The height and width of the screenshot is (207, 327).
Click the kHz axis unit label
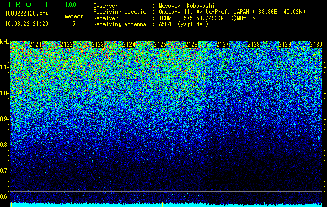pyautogui.click(x=5, y=42)
